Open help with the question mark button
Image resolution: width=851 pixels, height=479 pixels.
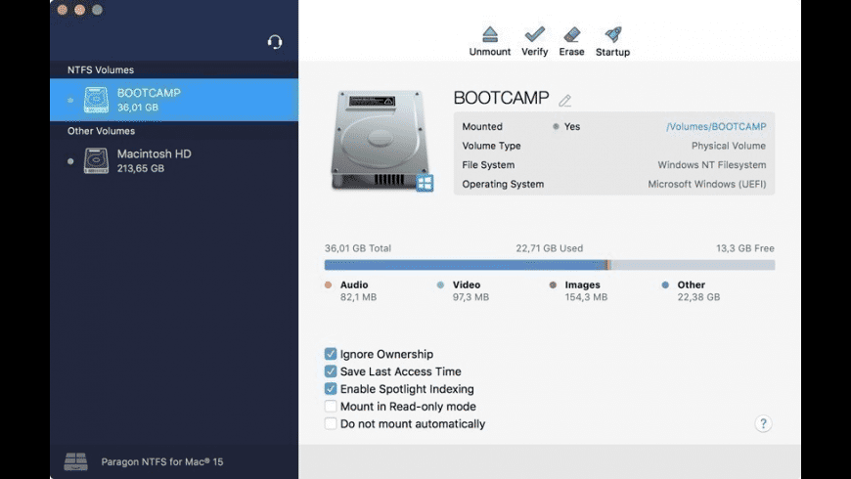click(763, 423)
